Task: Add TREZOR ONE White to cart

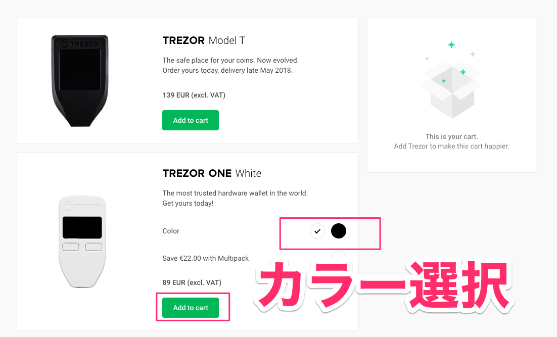Action: pos(191,307)
